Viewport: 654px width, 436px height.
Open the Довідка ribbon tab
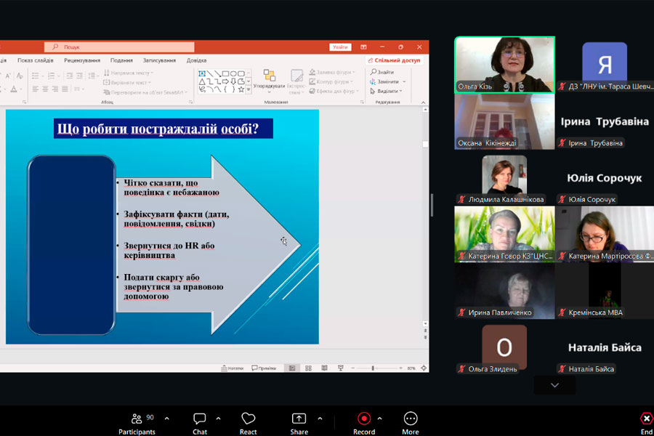click(196, 60)
